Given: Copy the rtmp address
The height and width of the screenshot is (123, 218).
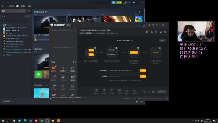Looking at the screenshot, I should (x=143, y=71).
